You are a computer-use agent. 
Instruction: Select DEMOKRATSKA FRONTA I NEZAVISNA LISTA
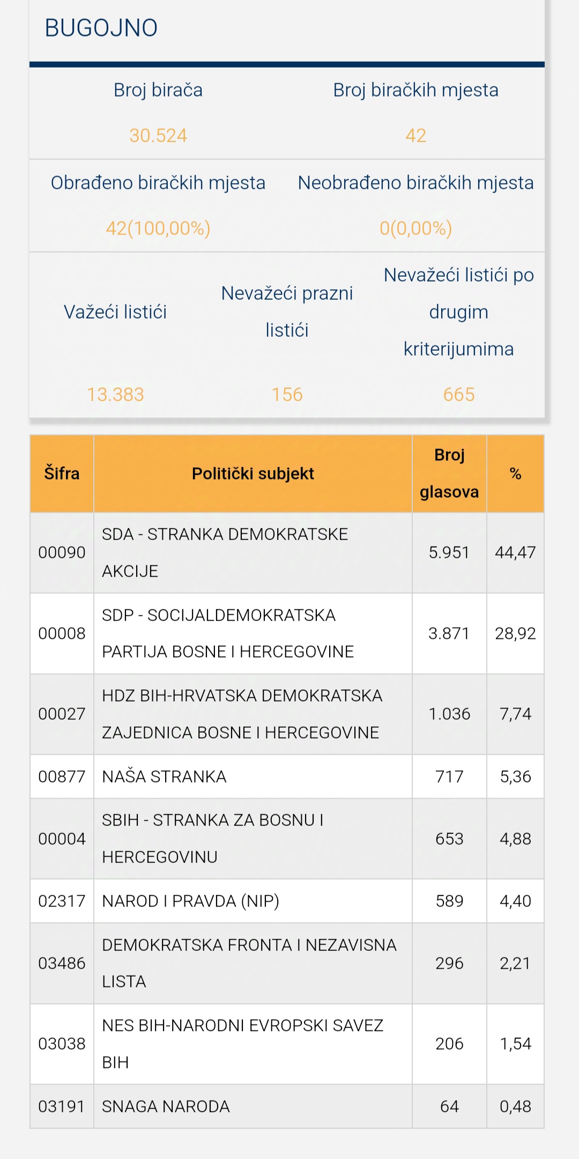tap(249, 963)
